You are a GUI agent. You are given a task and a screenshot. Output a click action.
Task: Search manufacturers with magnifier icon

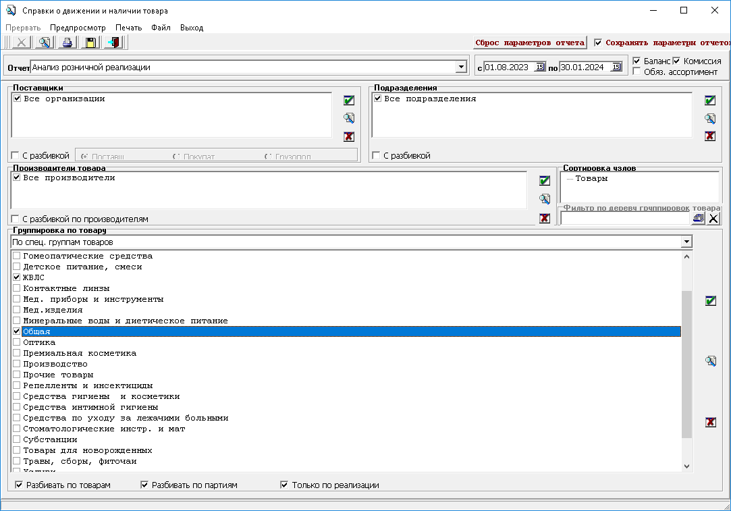pyautogui.click(x=545, y=199)
